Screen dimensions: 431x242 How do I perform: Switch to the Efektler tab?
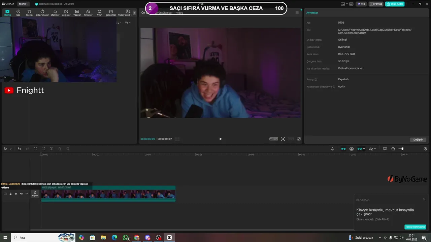[x=55, y=13]
